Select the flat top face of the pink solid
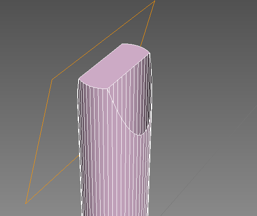The width and height of the screenshot is (257, 216). [x=114, y=67]
